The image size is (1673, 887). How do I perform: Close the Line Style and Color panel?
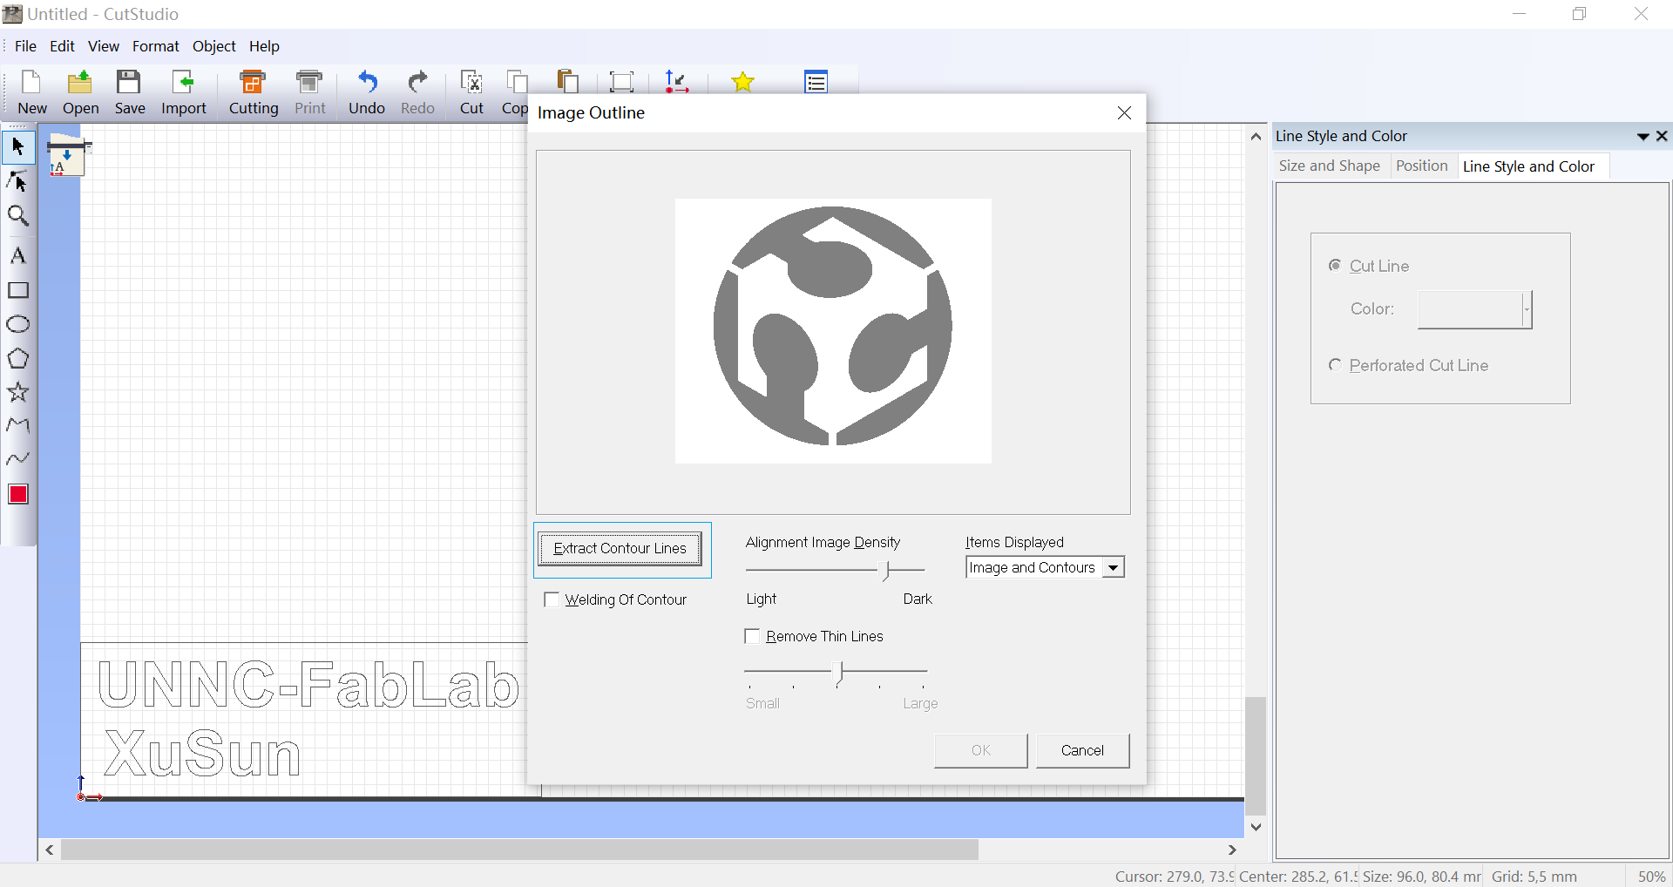coord(1662,136)
